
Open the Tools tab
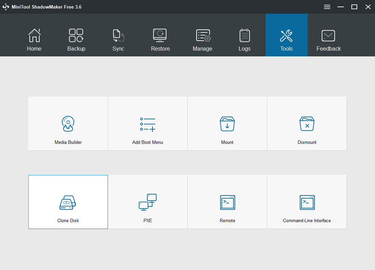(286, 35)
